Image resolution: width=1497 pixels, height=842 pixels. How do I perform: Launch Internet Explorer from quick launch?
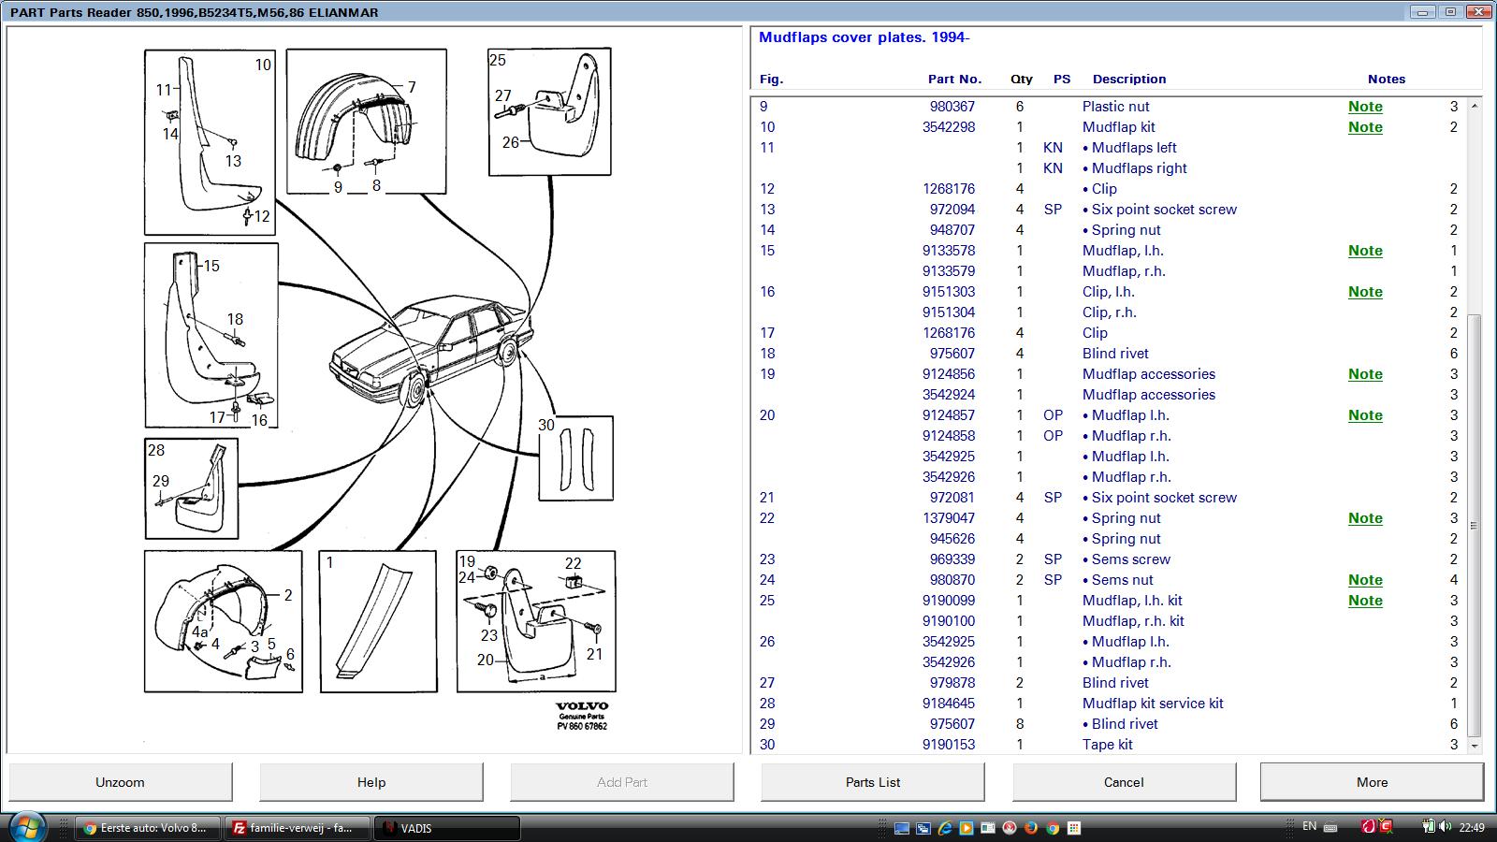(x=945, y=828)
